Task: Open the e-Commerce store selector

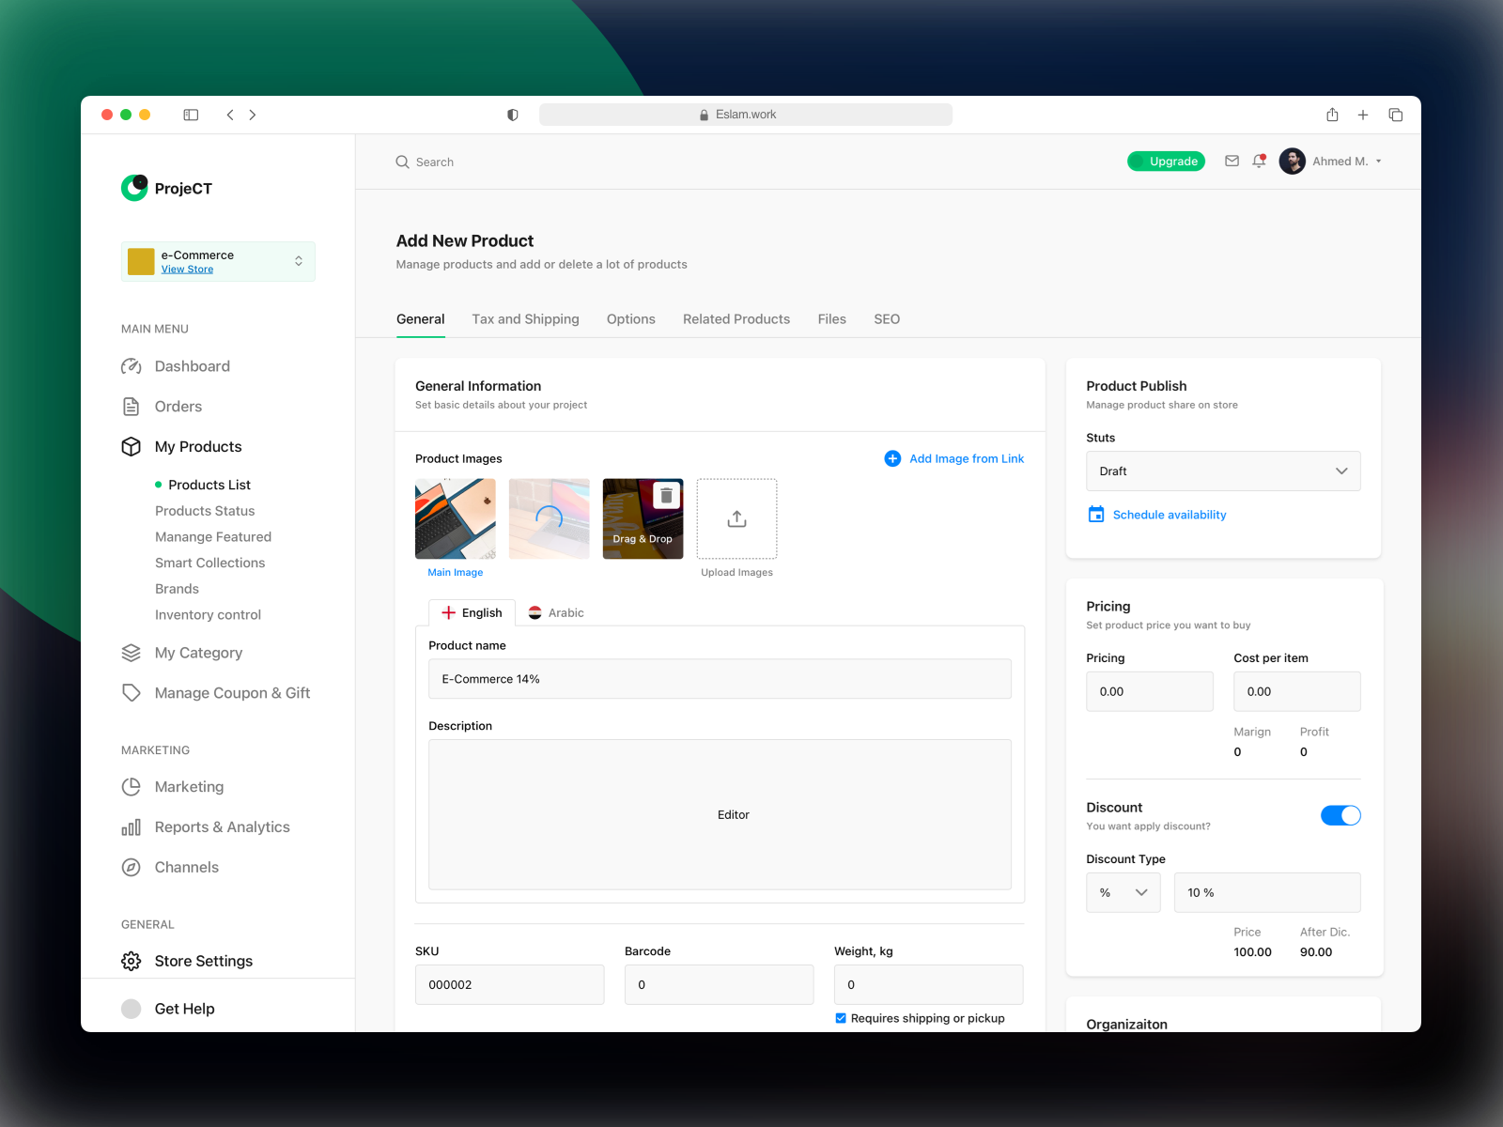Action: pyautogui.click(x=218, y=261)
